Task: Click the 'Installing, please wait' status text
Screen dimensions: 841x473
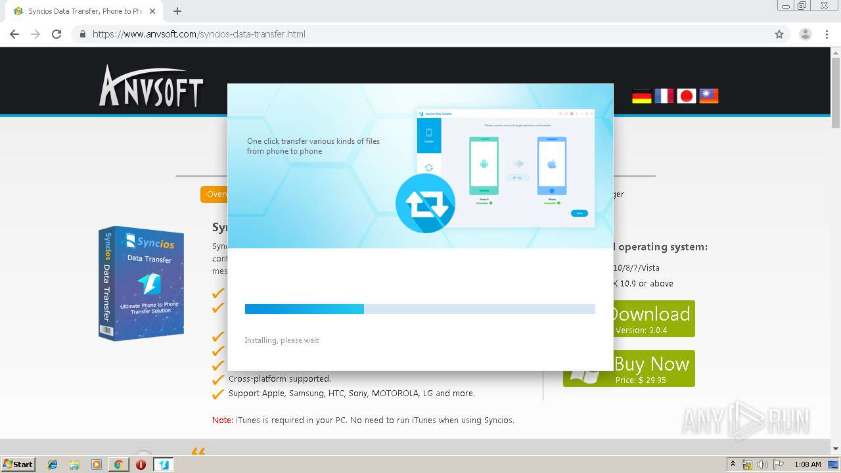Action: pyautogui.click(x=282, y=340)
